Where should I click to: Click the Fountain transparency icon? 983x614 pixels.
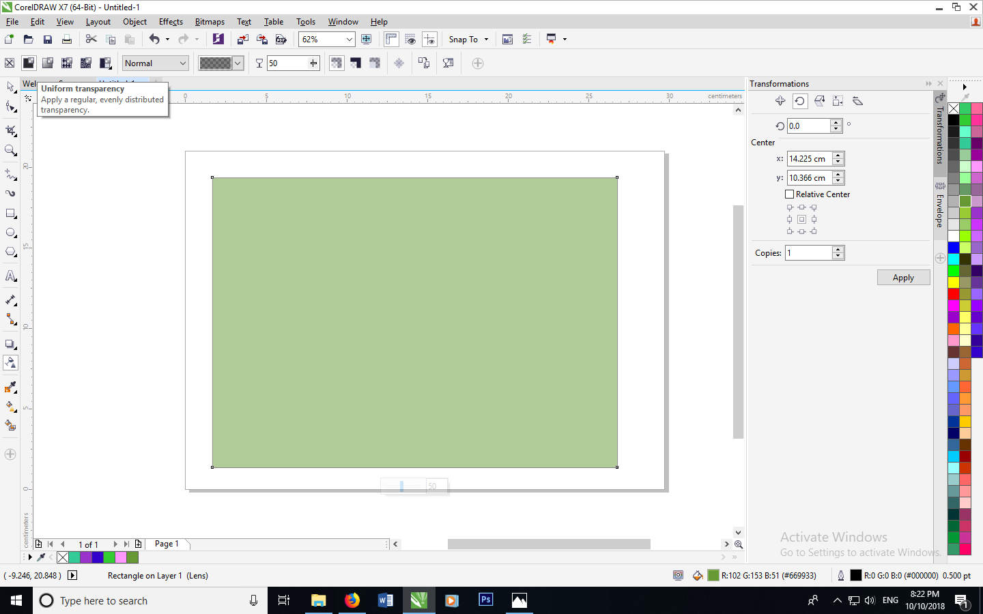(48, 63)
